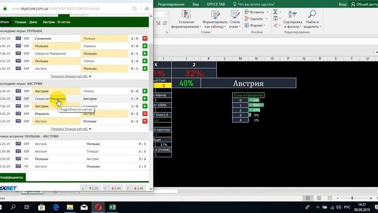
Task: Expand 'Показать больше матчей' under Austria games
Action: point(71,129)
